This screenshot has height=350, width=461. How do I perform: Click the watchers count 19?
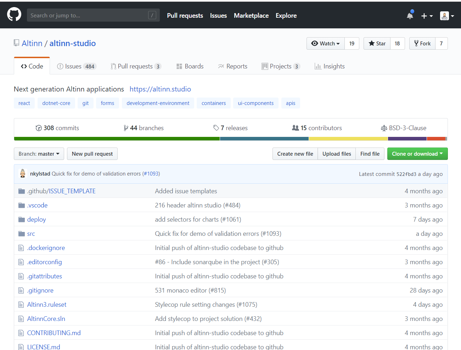(352, 43)
